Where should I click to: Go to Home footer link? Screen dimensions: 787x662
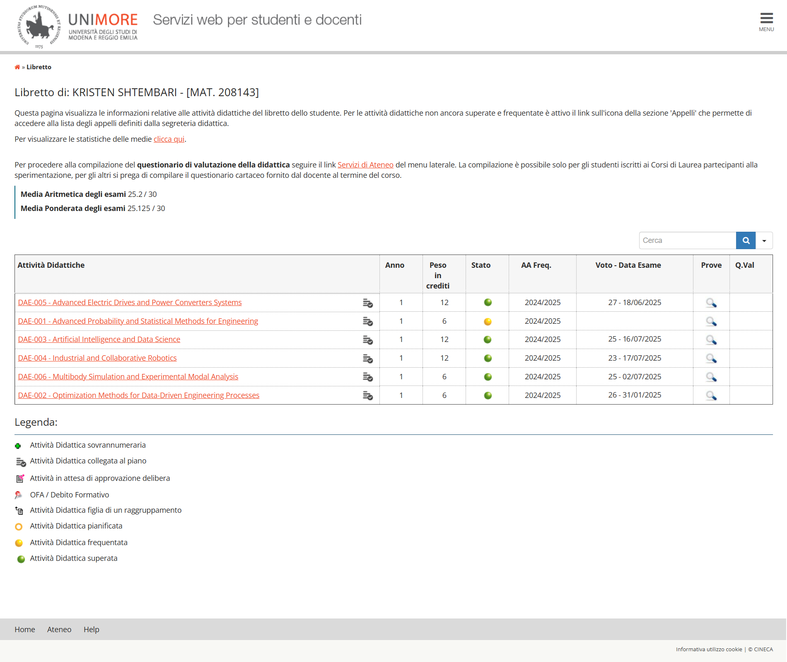[x=25, y=630]
